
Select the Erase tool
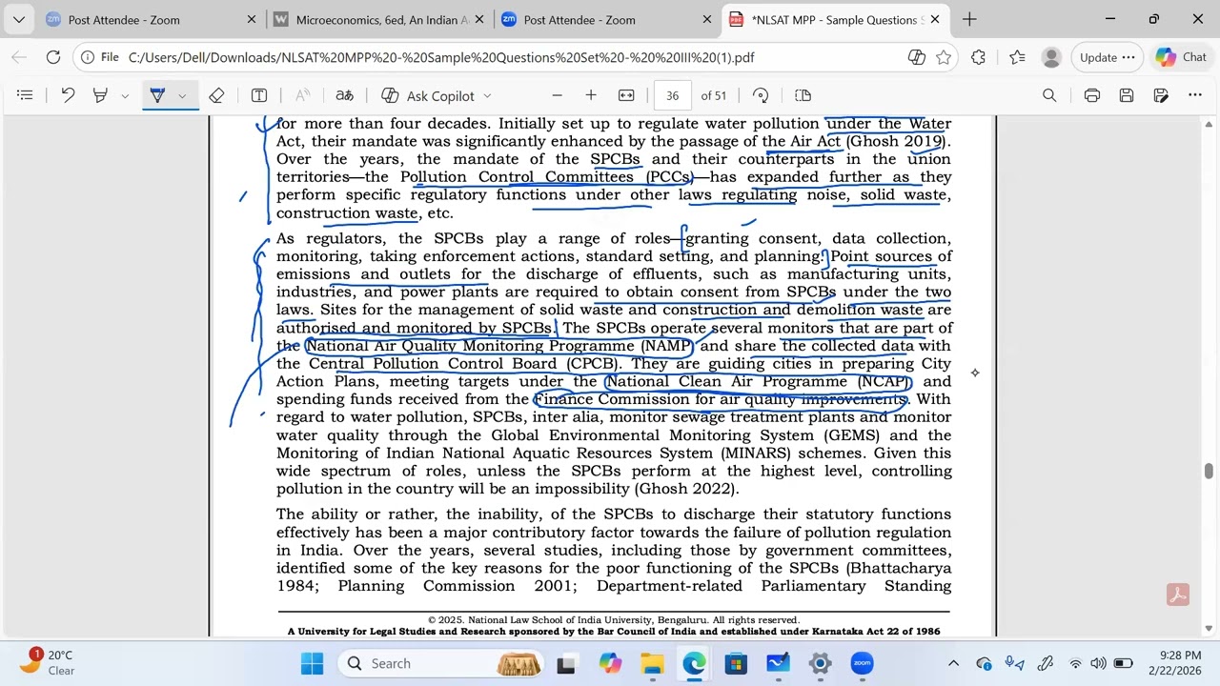point(216,95)
